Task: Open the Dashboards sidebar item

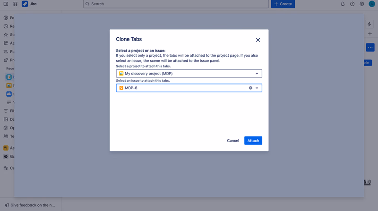Action: (x=9, y=119)
